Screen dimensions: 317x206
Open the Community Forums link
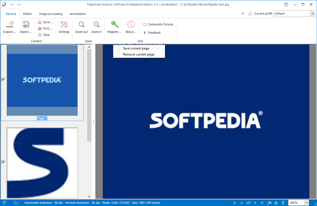pos(158,24)
